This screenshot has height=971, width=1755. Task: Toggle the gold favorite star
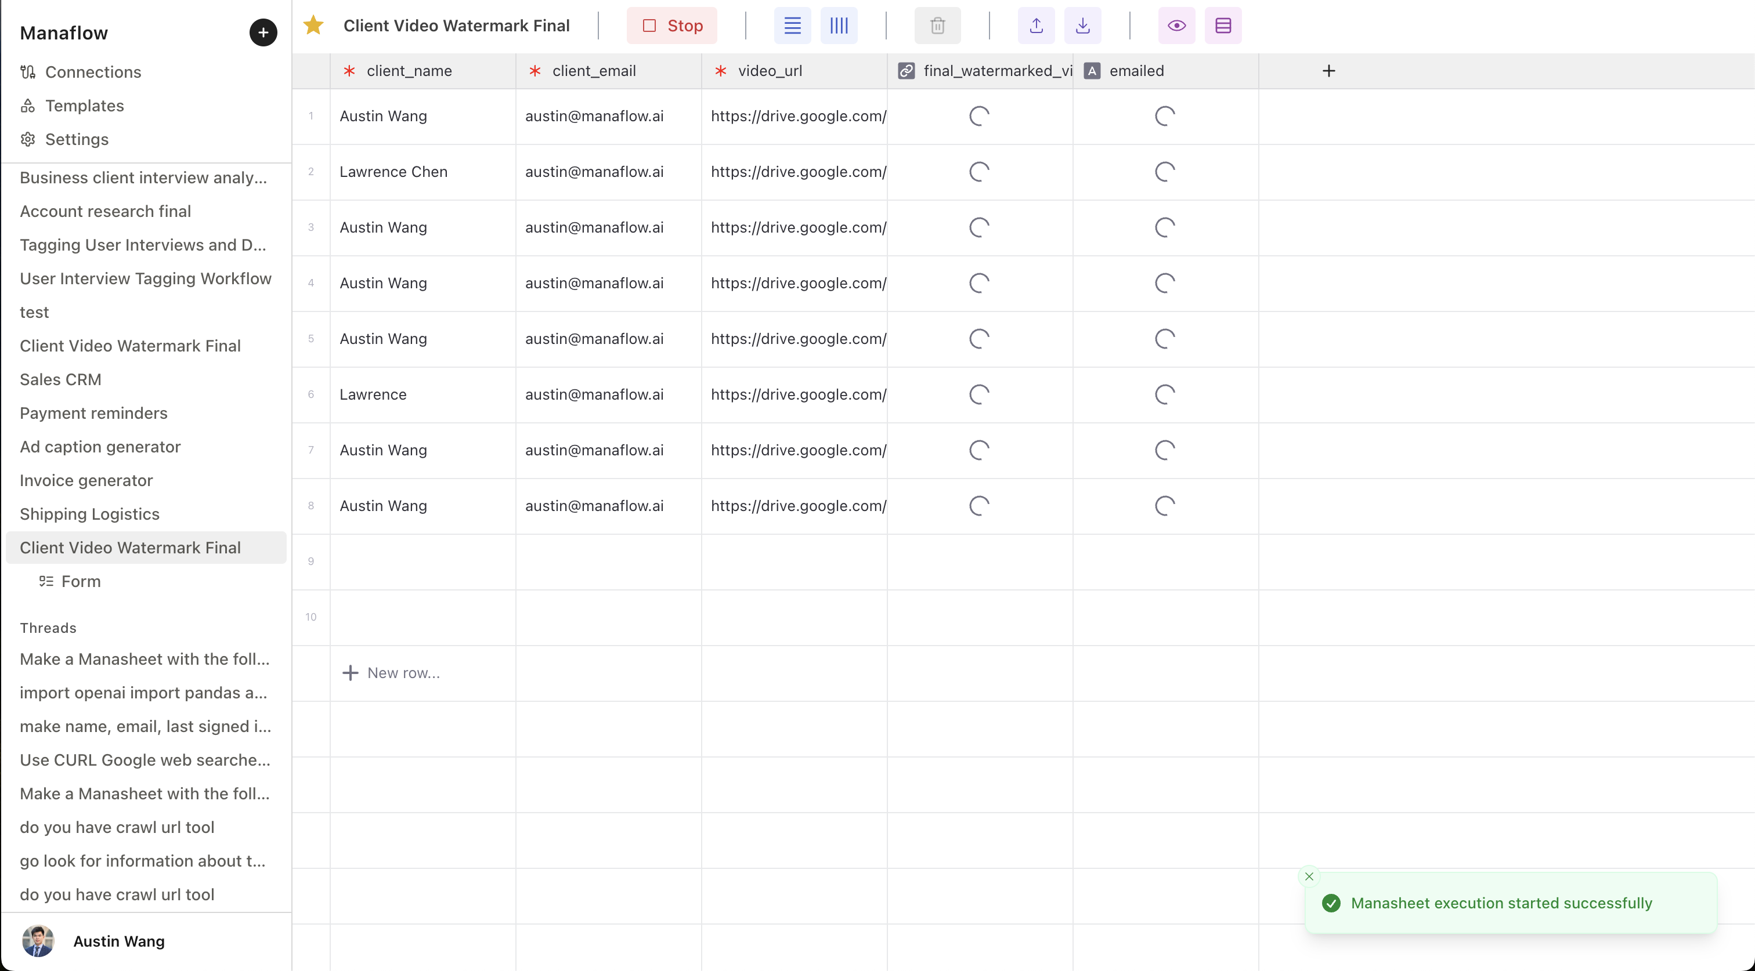[313, 25]
